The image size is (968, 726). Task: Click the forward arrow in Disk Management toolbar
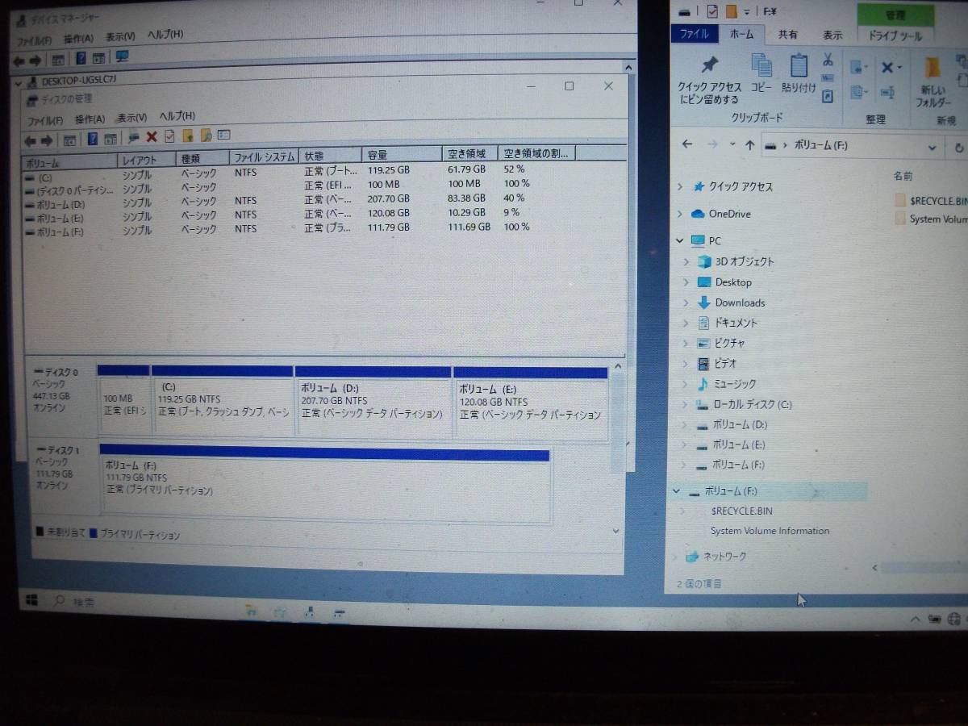[47, 140]
